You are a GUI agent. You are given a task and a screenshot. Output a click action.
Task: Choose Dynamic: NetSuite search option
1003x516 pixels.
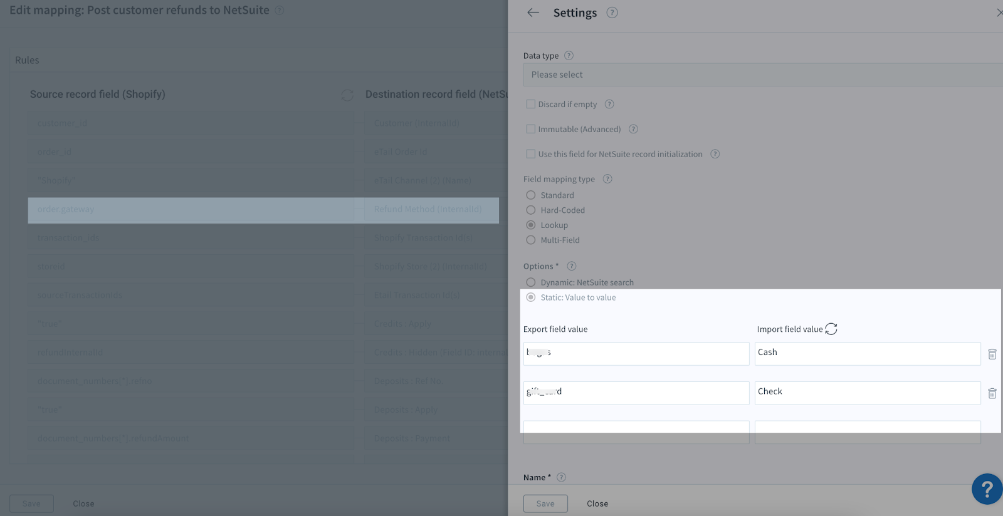coord(530,282)
